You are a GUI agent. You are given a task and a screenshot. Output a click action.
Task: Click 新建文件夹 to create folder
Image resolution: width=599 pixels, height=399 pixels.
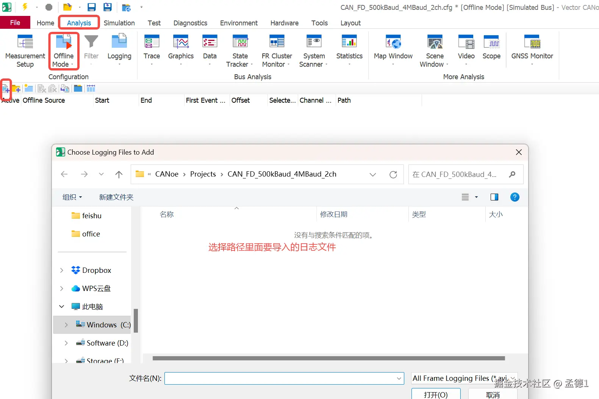[116, 197]
